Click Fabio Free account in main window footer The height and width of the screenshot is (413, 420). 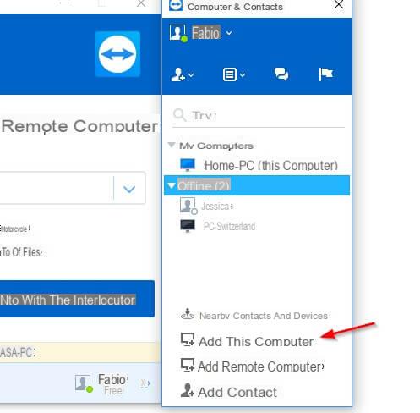tap(101, 384)
